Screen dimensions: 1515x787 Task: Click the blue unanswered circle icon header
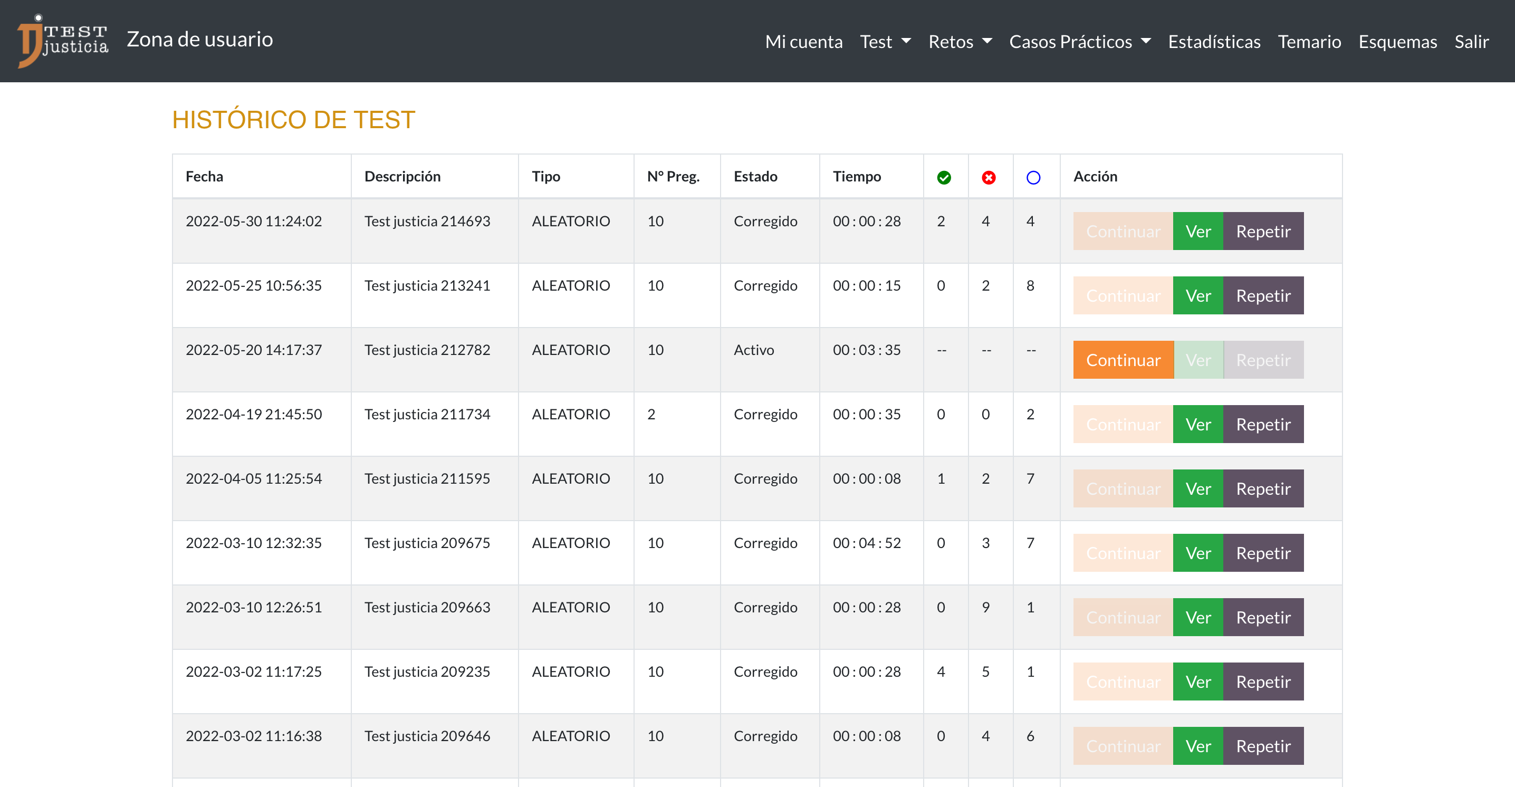pos(1033,177)
